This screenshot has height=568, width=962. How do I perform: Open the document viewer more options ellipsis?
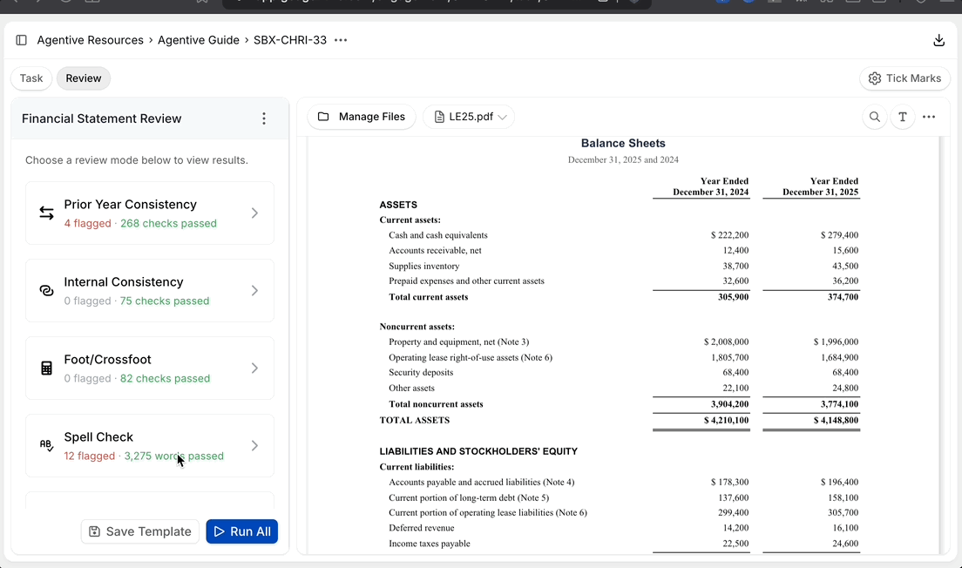[x=929, y=117]
